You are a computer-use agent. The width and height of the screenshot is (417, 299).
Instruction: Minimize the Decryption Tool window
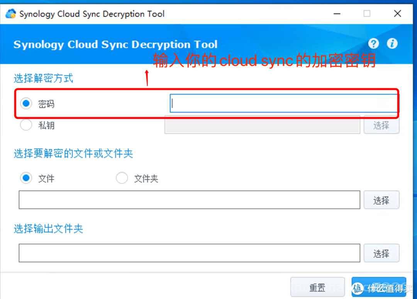coord(337,14)
